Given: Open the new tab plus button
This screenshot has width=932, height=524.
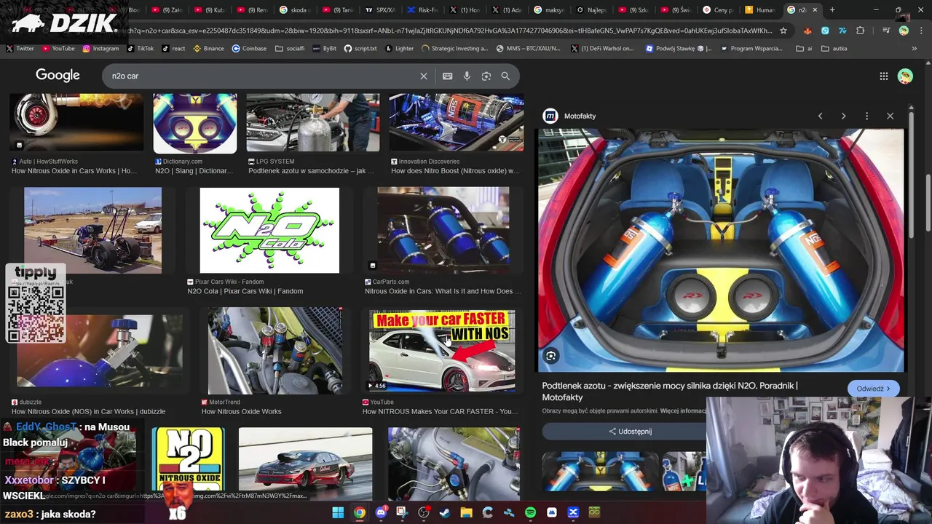Looking at the screenshot, I should point(832,10).
